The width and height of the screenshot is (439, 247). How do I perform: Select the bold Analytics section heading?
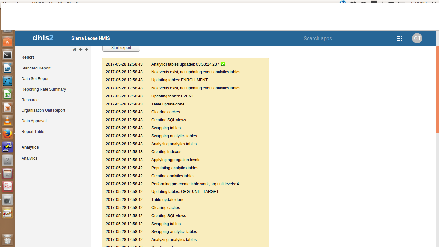[30, 147]
